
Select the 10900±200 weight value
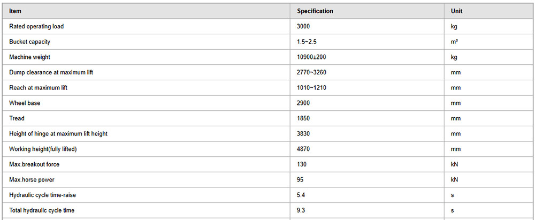311,57
